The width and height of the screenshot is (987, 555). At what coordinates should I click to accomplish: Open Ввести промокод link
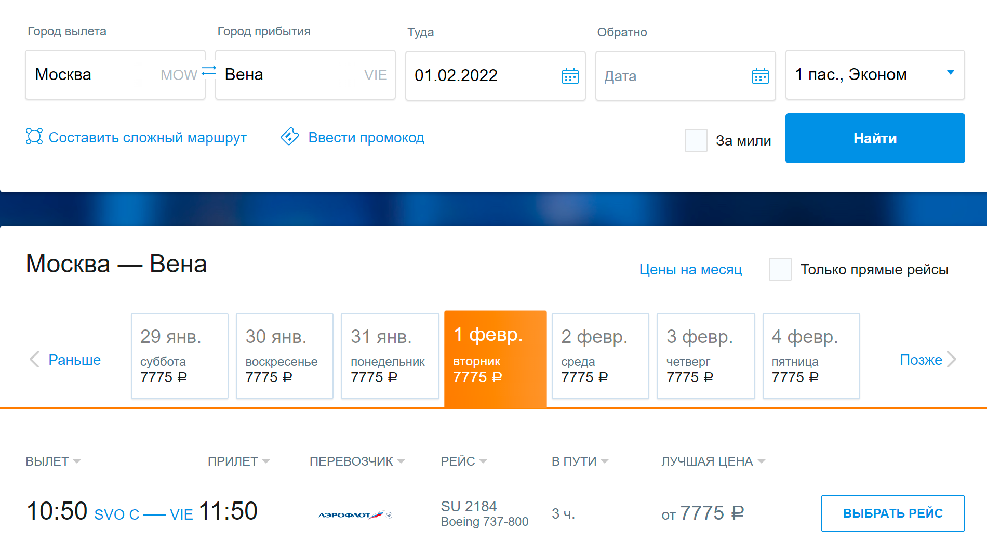point(366,138)
